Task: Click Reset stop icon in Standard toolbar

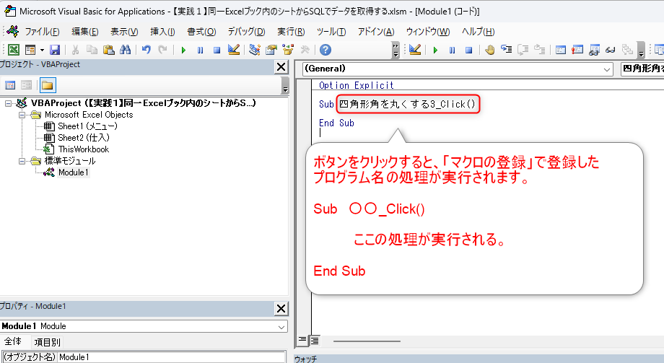Action: (217, 50)
